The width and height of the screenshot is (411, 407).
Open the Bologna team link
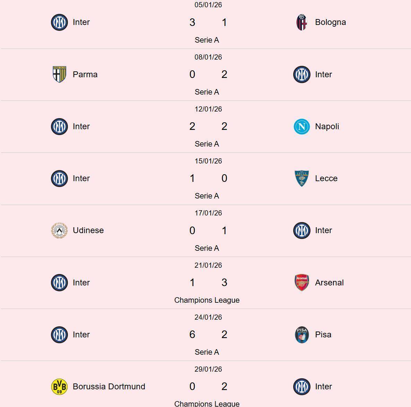tap(330, 22)
